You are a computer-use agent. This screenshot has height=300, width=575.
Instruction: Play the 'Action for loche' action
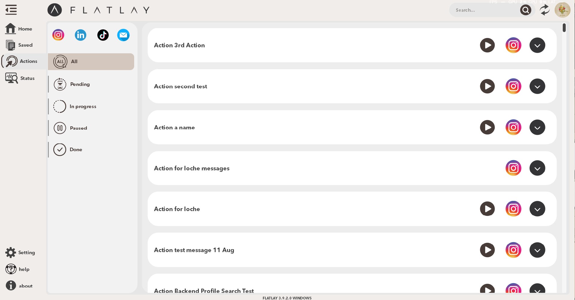[487, 209]
